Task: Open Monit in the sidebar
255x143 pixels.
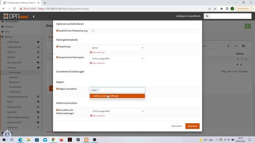Action: [10, 102]
